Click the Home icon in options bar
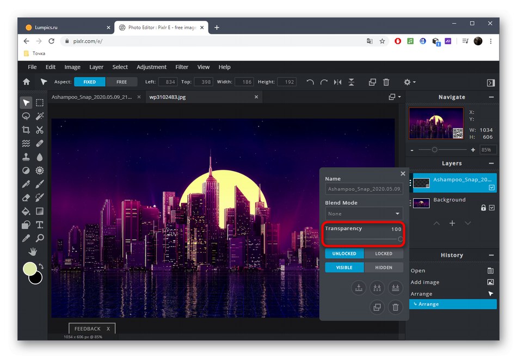Screen dimensions: 517x358 point(26,82)
